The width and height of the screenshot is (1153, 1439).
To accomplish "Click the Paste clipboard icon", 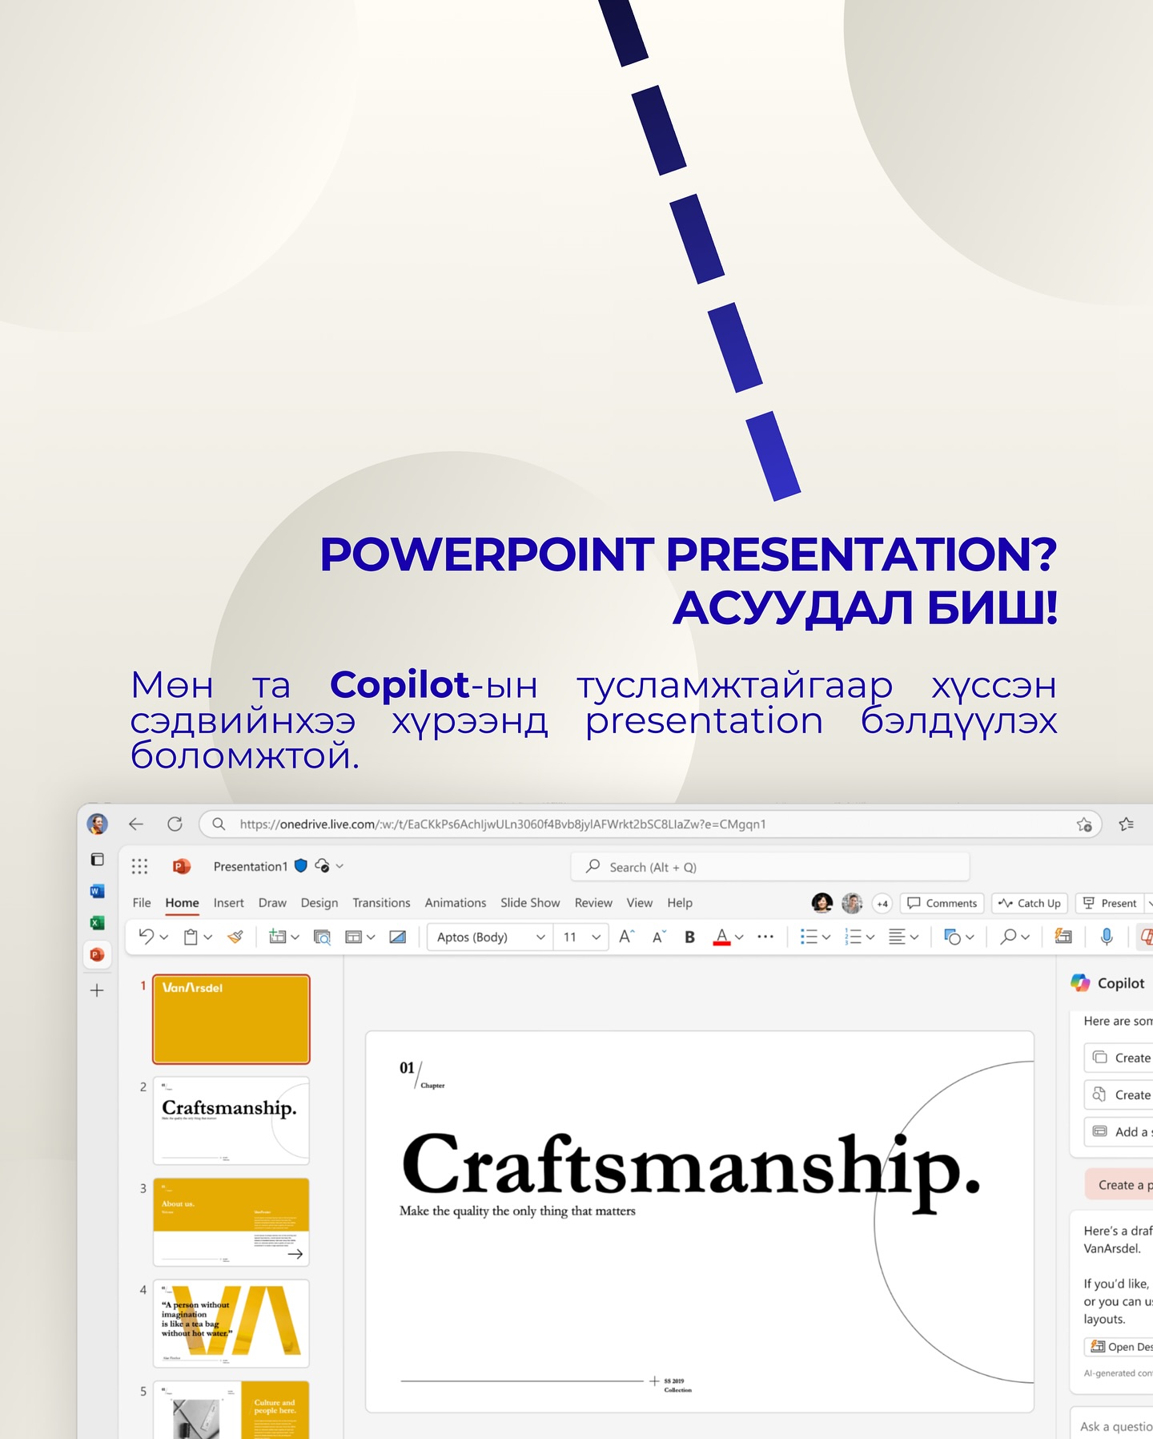I will click(x=191, y=937).
